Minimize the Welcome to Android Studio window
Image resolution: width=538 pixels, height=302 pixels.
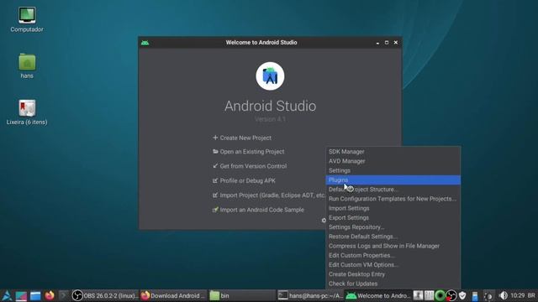click(377, 43)
